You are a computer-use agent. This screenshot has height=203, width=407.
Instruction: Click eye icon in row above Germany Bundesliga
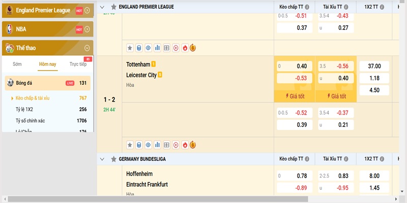[148, 145]
